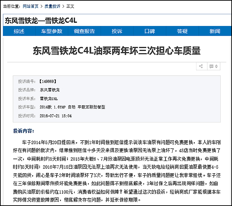Viewport: 232px width, 206px height.
Task: Click the brand value 东风雪铁龙
Action: click(50, 90)
